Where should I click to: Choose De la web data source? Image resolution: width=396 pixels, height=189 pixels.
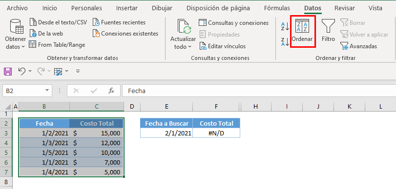(46, 34)
